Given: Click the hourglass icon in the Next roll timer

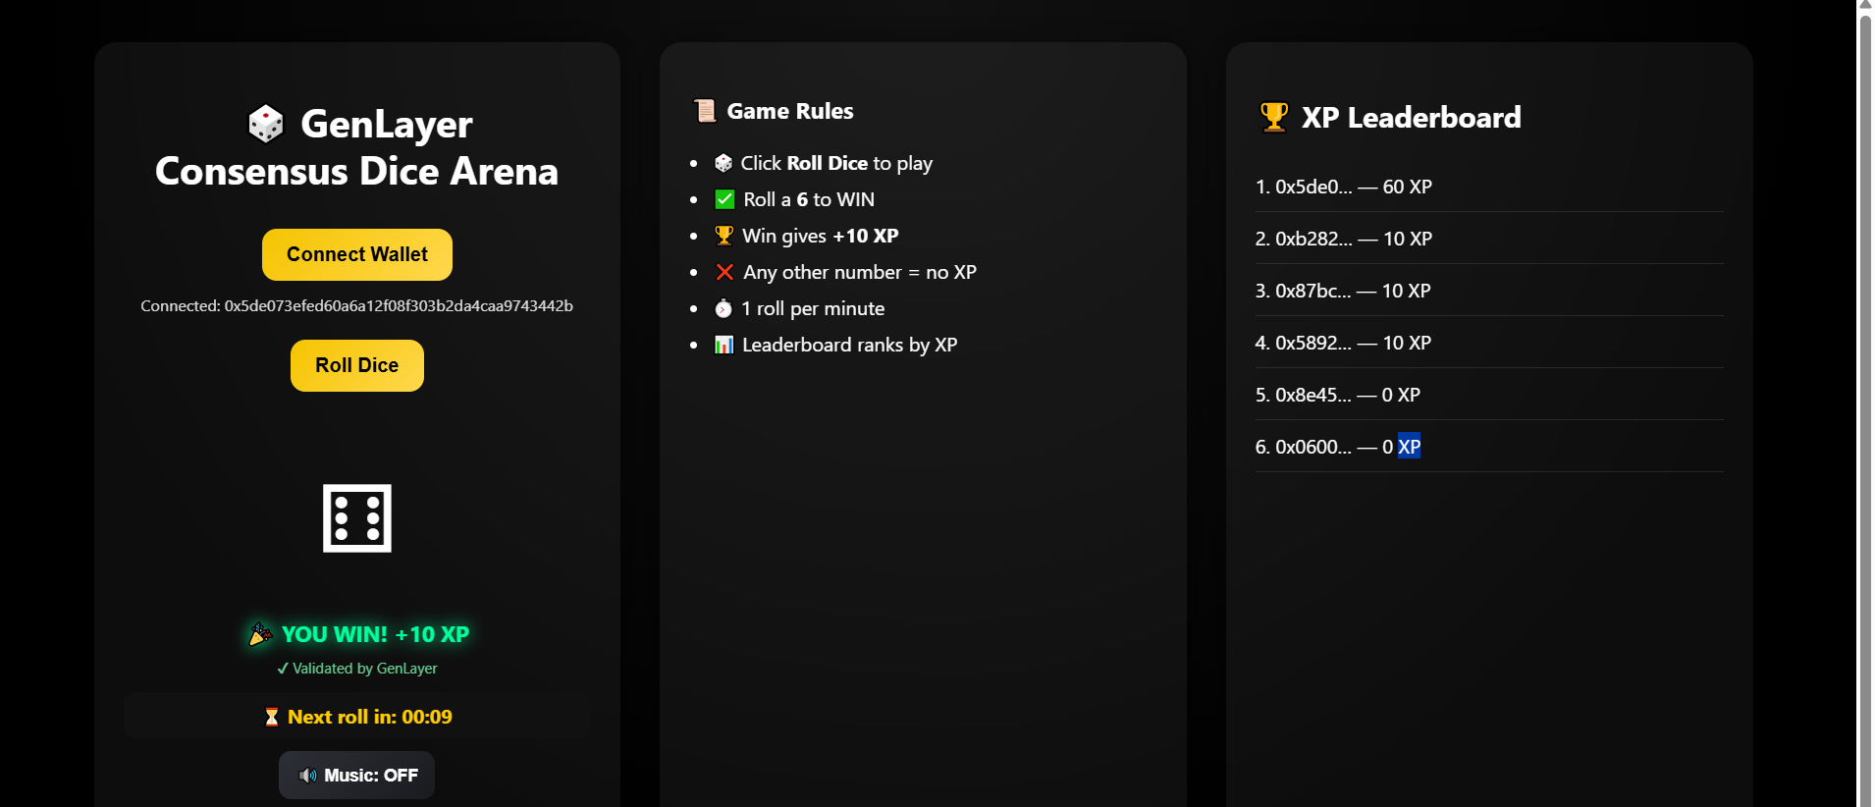Looking at the screenshot, I should click(x=272, y=717).
